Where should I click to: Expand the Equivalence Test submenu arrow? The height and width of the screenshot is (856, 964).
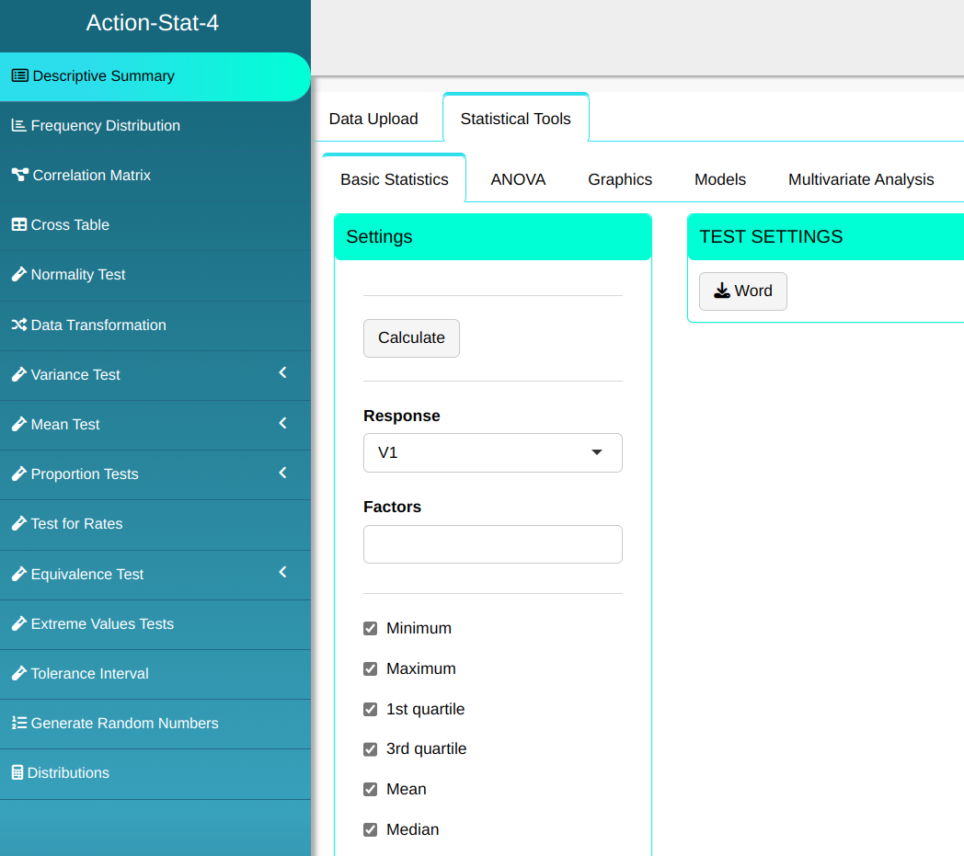(282, 573)
